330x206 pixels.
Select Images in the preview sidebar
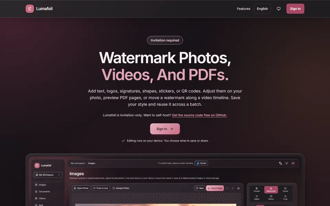pyautogui.click(x=41, y=185)
